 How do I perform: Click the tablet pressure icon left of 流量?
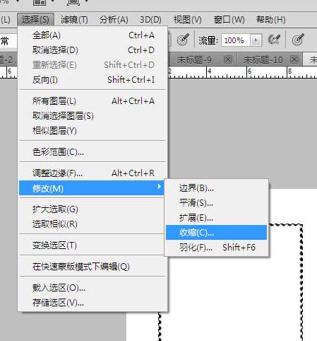[x=183, y=39]
